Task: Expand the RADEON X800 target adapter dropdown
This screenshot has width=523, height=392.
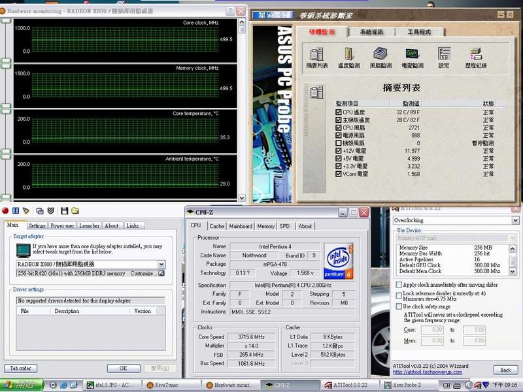Action: (161, 264)
